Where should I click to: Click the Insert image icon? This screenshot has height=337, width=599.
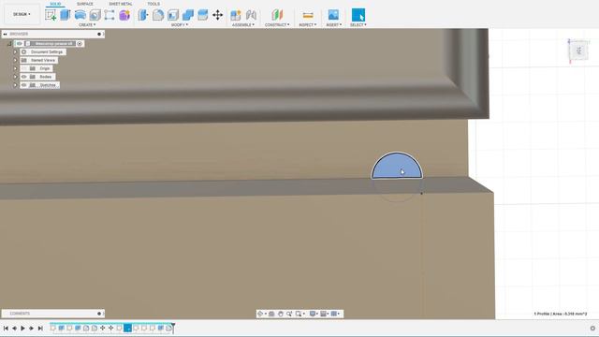333,15
